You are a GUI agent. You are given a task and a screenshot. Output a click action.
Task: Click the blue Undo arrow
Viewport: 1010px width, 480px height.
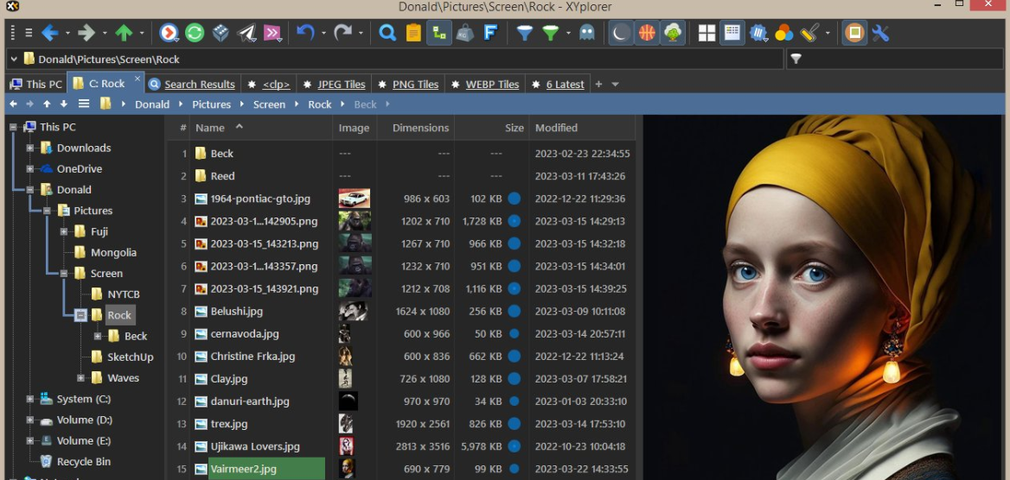coord(305,33)
